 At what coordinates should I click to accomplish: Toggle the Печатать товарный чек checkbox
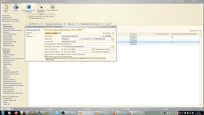[x=62, y=49]
